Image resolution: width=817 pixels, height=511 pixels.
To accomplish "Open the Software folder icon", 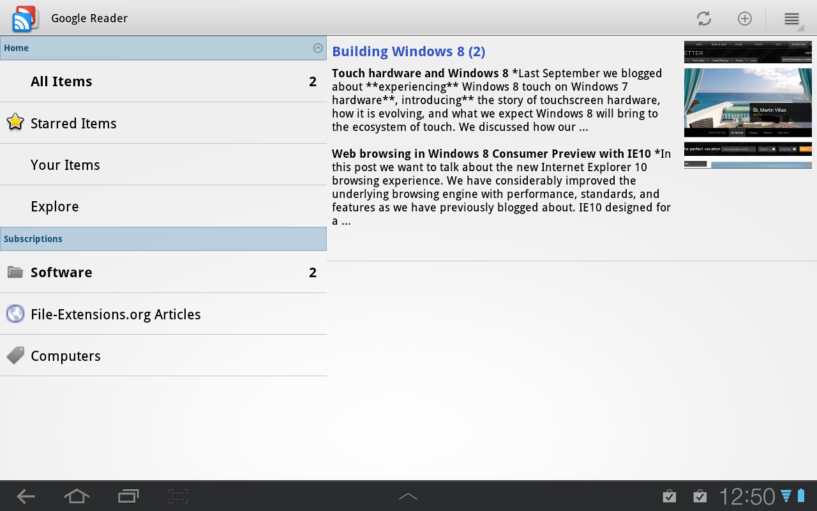I will point(15,272).
